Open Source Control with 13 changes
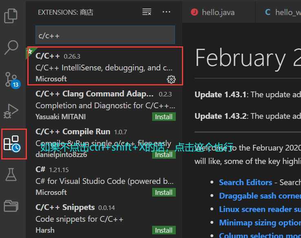Image resolution: width=301 pixels, height=238 pixels. pyautogui.click(x=12, y=80)
